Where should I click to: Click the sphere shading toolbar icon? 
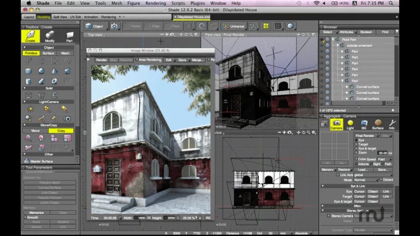click(290, 26)
